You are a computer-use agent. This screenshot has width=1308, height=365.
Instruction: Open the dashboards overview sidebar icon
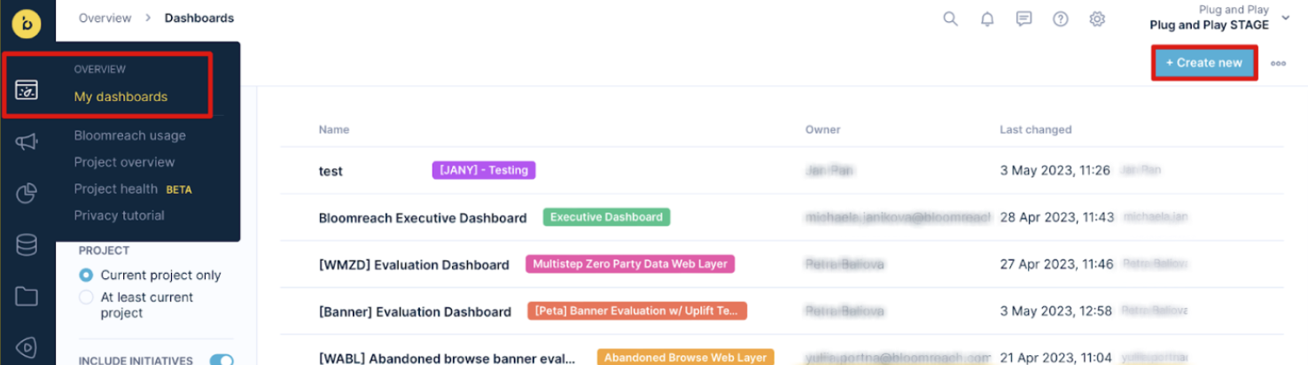click(27, 90)
